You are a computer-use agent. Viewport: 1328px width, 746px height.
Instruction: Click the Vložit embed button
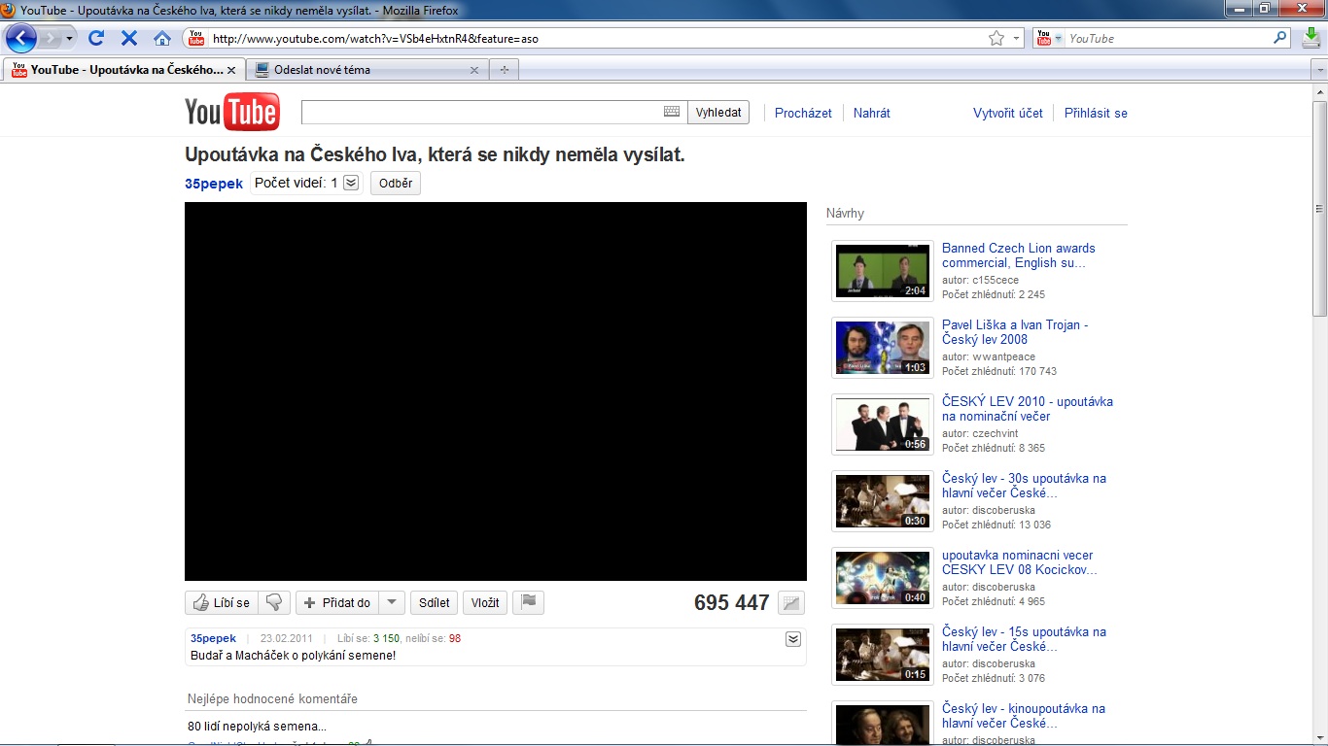(x=485, y=602)
